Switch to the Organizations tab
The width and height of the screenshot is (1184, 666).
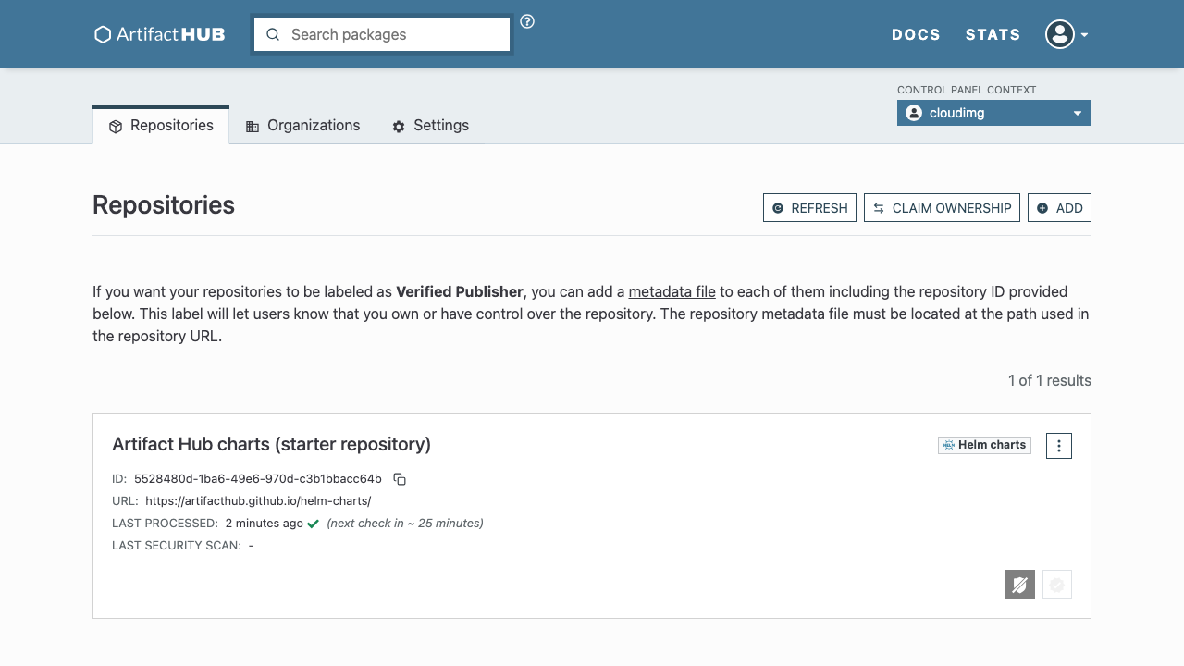302,126
